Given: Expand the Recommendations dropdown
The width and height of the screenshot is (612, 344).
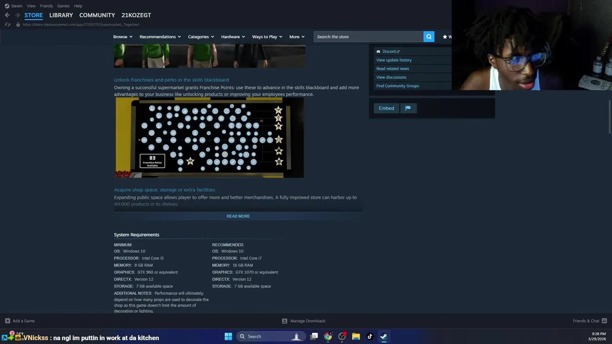Looking at the screenshot, I should coord(160,37).
